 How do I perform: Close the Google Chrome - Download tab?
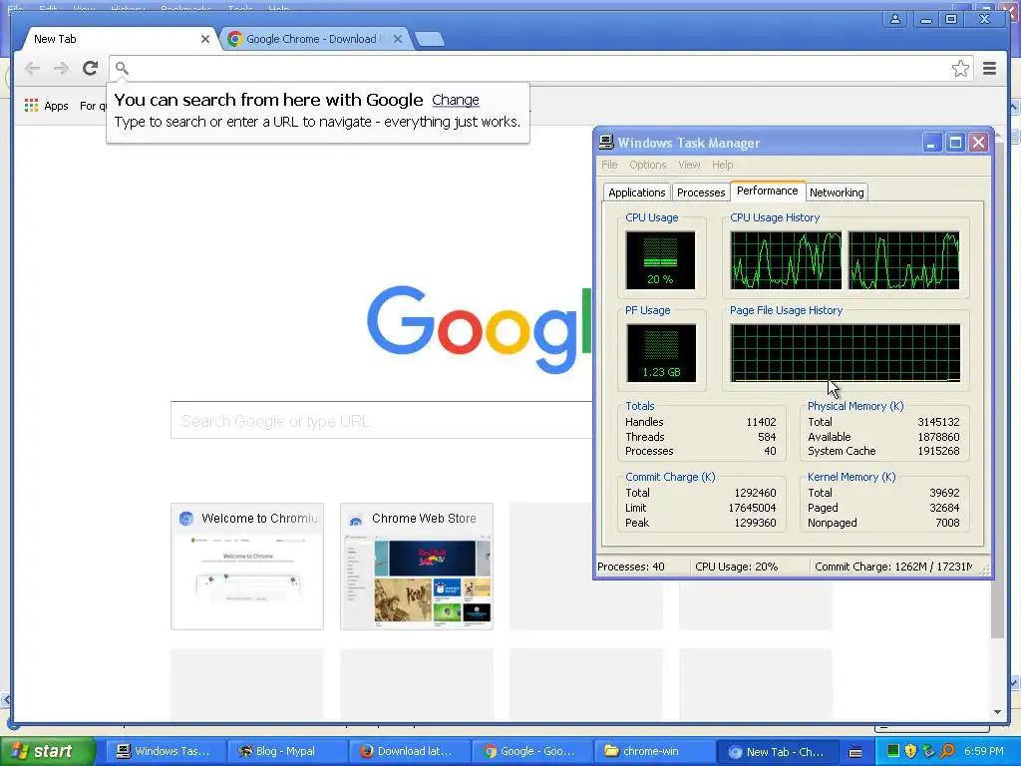click(x=398, y=39)
